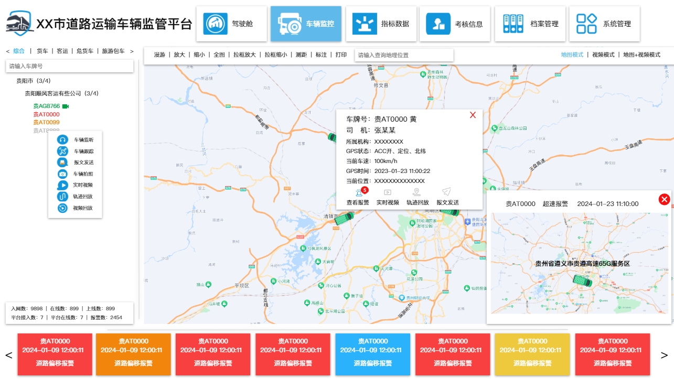The height and width of the screenshot is (379, 674).
Task: Switch to 地图+视频模式 view
Action: coord(641,55)
